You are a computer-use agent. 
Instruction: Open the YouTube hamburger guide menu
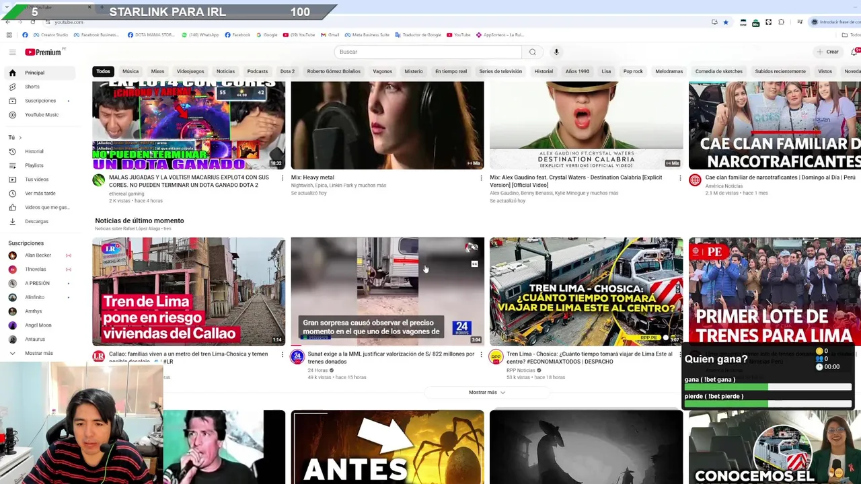[12, 52]
